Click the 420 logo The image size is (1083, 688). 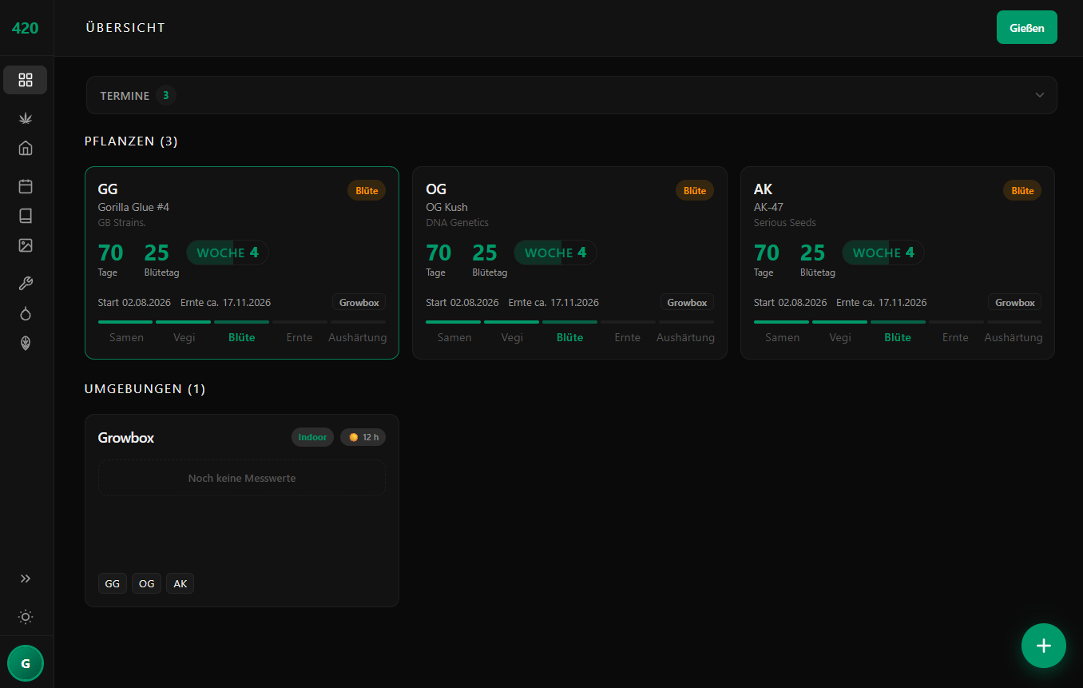click(x=26, y=28)
